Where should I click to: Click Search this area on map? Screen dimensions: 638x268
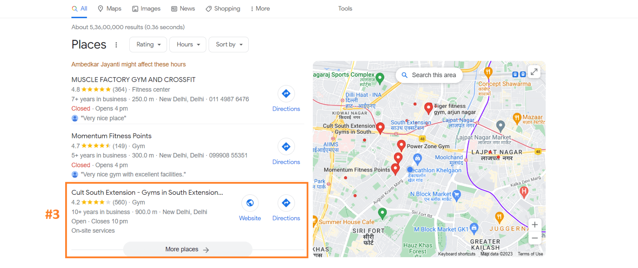click(x=429, y=75)
